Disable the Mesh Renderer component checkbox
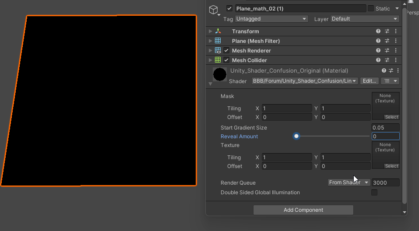Screen dimensions: 419x231 point(226,51)
